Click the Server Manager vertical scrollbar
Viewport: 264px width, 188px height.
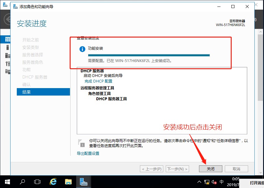tap(261, 68)
